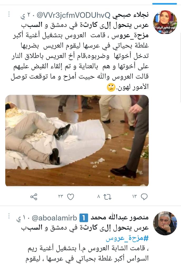
Task: Click the blue number badge next to name
Action: pyautogui.click(x=84, y=218)
